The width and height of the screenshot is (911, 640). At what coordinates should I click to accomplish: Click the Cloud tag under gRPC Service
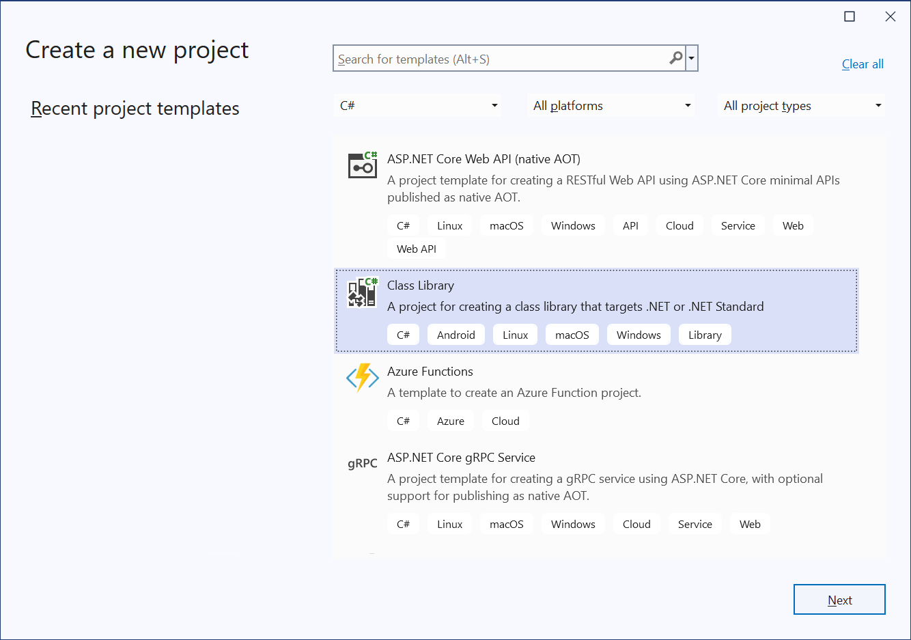(636, 524)
